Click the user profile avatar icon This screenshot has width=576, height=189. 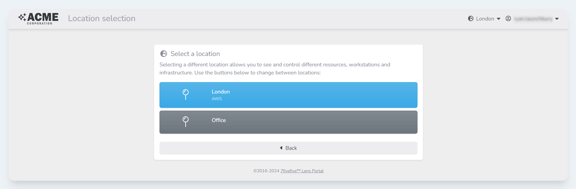[508, 19]
